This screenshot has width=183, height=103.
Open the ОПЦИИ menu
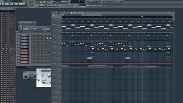pyautogui.click(x=16, y=4)
